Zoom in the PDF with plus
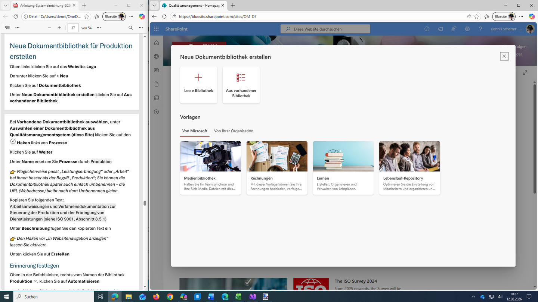 tap(59, 28)
